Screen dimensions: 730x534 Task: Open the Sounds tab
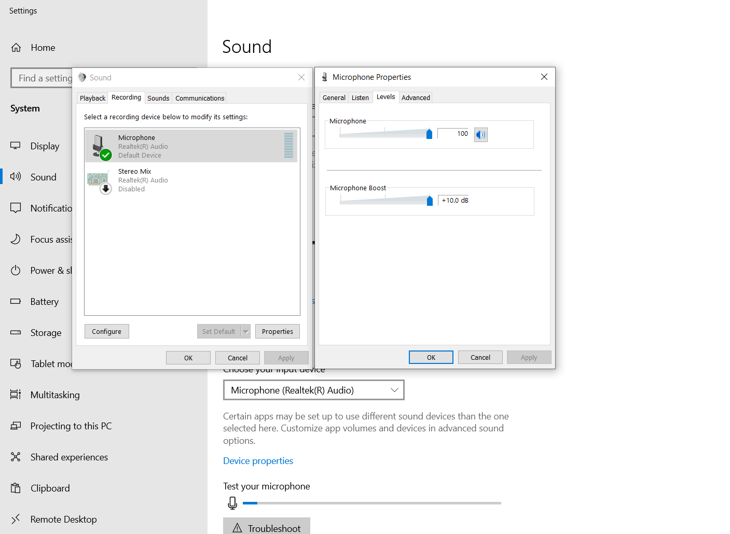coord(158,98)
